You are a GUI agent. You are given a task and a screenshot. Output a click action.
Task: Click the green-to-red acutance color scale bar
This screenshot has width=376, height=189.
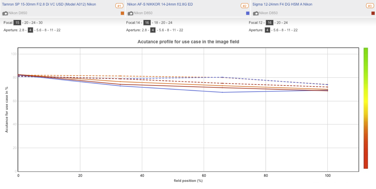366,108
